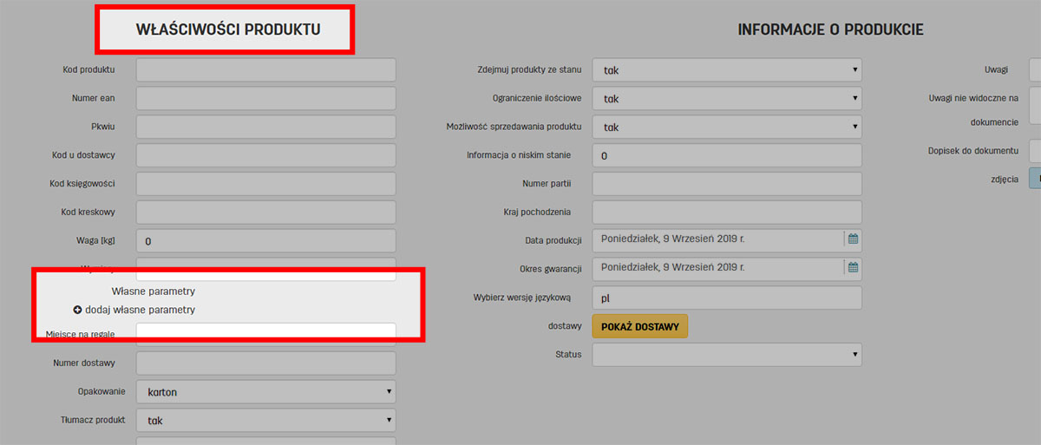This screenshot has height=445, width=1041.
Task: Click the Waga [kg] input field
Action: pos(265,241)
